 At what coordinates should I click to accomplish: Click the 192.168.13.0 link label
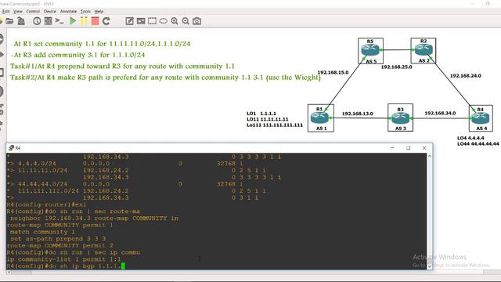357,114
